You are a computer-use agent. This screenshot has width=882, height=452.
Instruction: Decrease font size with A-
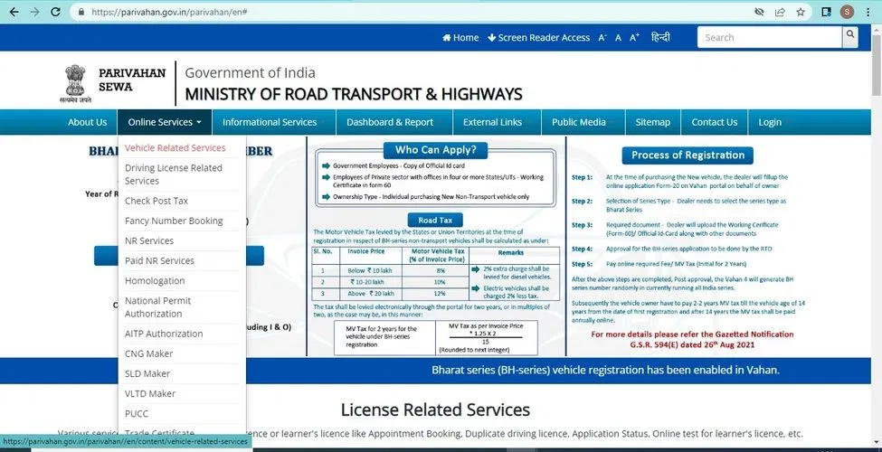pyautogui.click(x=602, y=38)
